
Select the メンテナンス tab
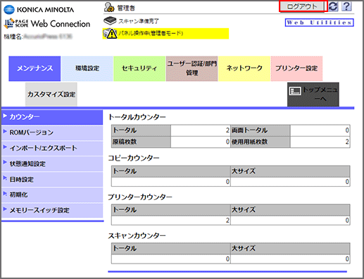click(x=34, y=68)
